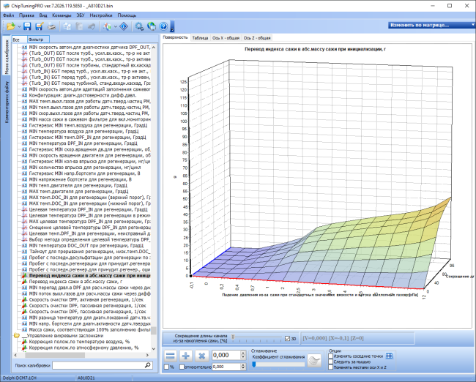Open a file with the folder icon
Image resolution: width=476 pixels, height=382 pixels.
click(x=11, y=26)
